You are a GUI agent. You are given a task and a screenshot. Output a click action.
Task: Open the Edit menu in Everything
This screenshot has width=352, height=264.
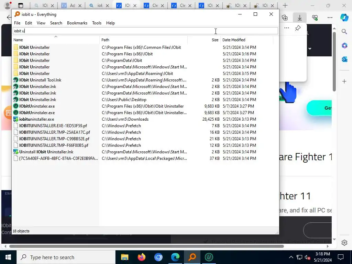[28, 23]
